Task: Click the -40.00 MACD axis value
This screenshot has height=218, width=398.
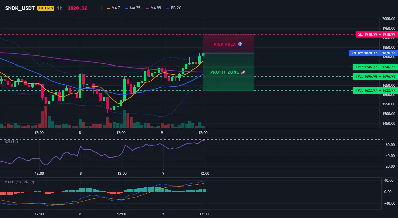Action: 389,203
